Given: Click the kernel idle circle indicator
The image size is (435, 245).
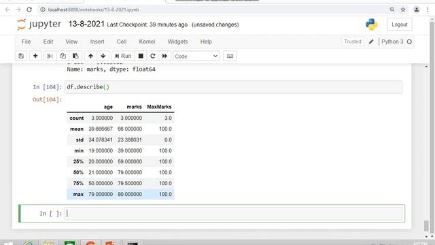Looking at the screenshot, I should [409, 42].
